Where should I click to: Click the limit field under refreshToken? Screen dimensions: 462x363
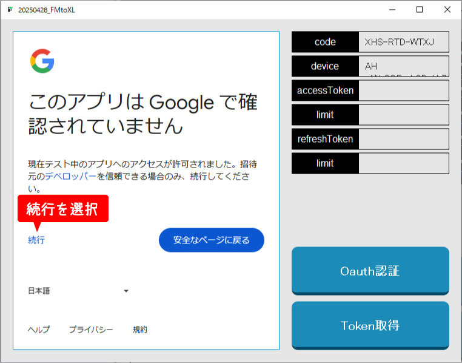[404, 163]
